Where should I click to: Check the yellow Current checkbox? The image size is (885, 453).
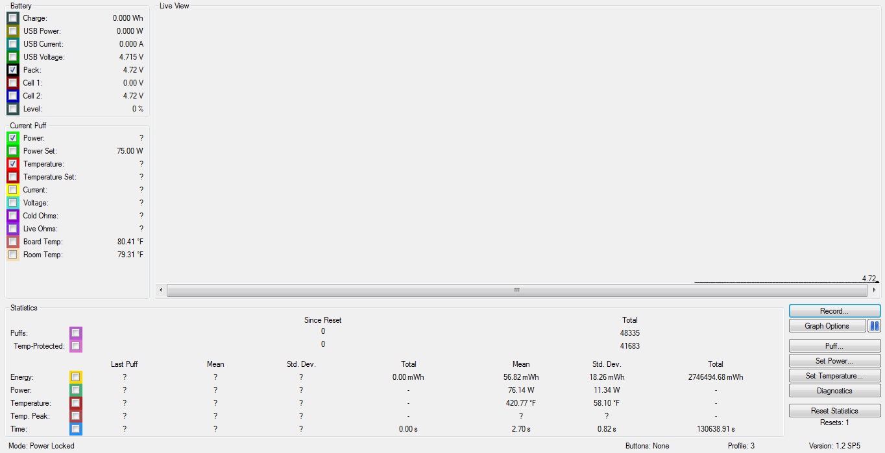(x=13, y=190)
